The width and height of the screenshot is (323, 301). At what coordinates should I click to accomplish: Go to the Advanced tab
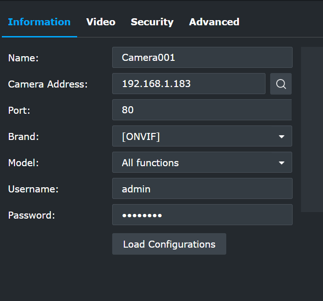(214, 22)
